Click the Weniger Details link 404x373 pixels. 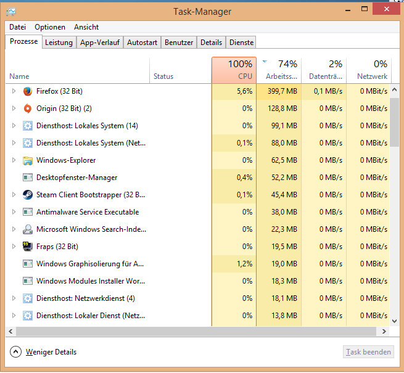click(51, 352)
